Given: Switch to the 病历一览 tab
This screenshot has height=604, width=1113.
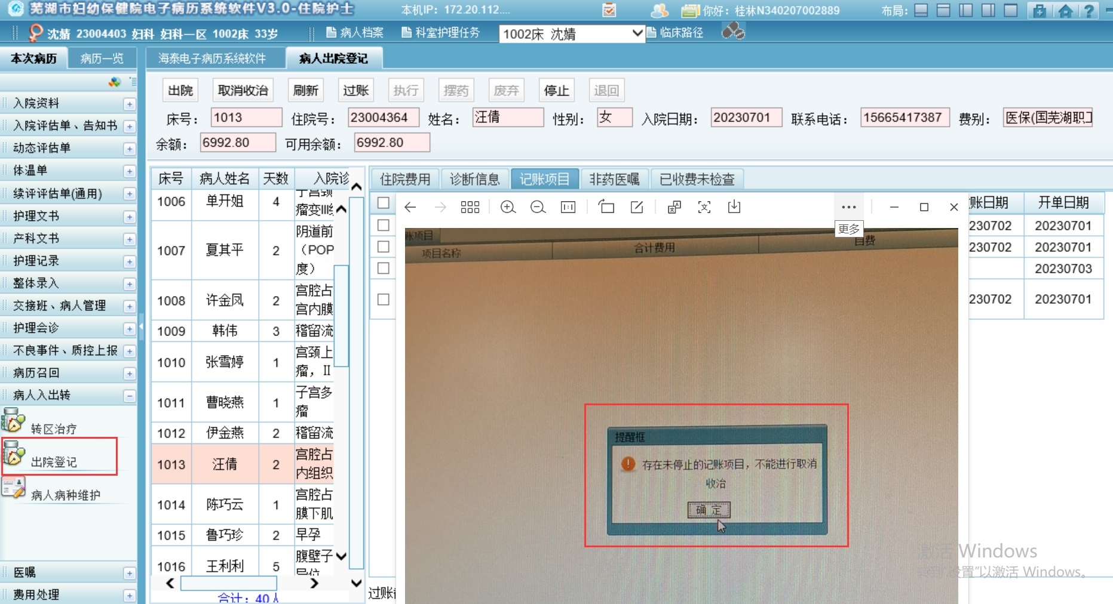Looking at the screenshot, I should [102, 58].
